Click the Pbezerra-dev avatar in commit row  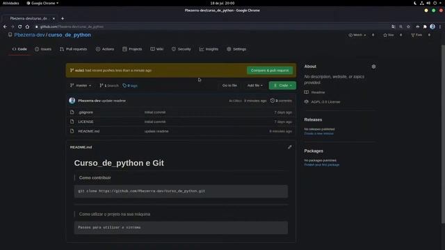[72, 101]
